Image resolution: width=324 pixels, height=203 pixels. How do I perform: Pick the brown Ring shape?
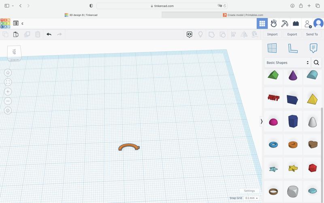(x=273, y=191)
